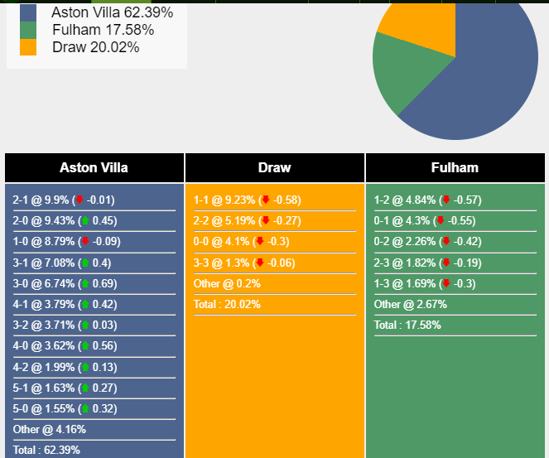
Task: Click the red down arrow on 2-3 row
Action: click(x=446, y=263)
